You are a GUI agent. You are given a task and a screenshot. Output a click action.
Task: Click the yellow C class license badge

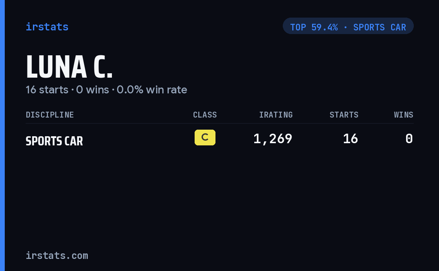pos(205,138)
